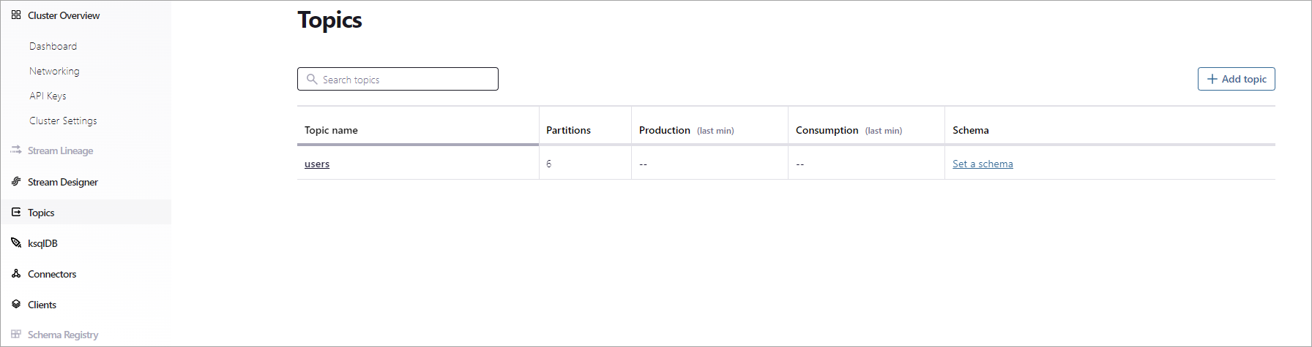
Task: Click the magnifier icon in search box
Action: tap(312, 79)
